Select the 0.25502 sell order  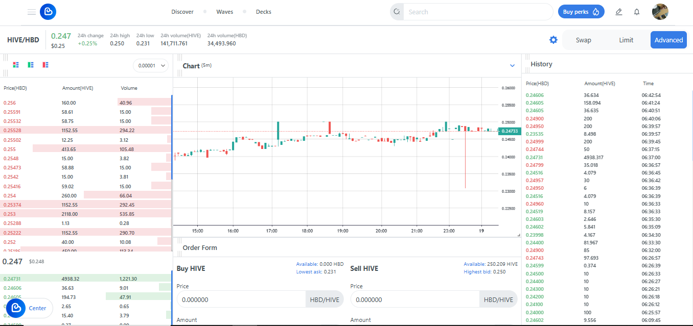pos(87,140)
